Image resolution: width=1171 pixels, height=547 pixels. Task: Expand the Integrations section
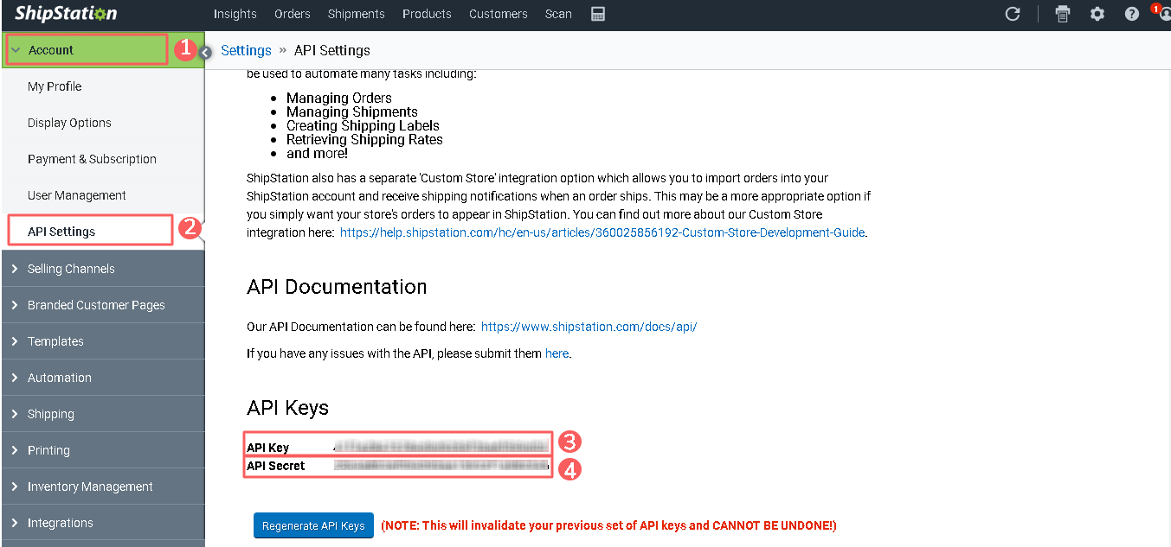tap(103, 523)
